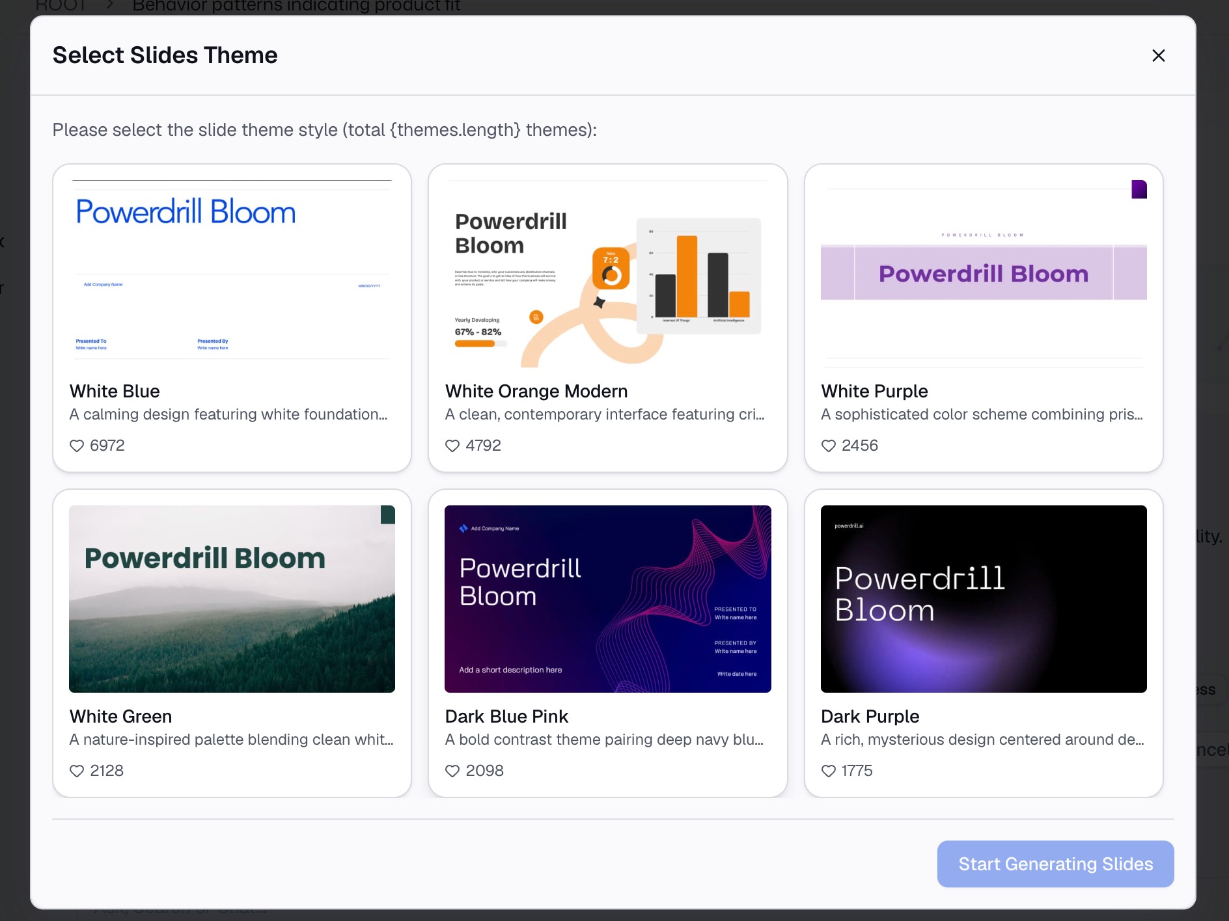1229x921 pixels.
Task: Click the 'Please select the slide theme style' prompt
Action: tap(325, 130)
